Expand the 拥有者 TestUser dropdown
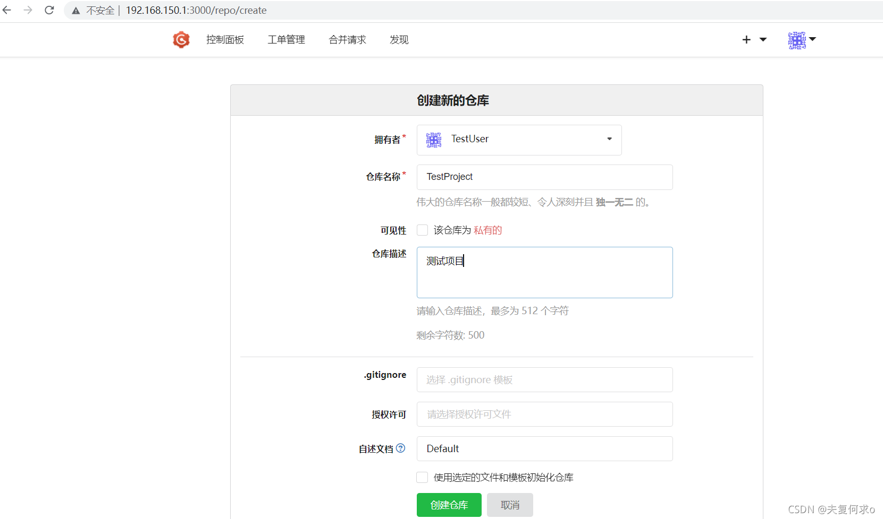The height and width of the screenshot is (519, 883). click(519, 140)
